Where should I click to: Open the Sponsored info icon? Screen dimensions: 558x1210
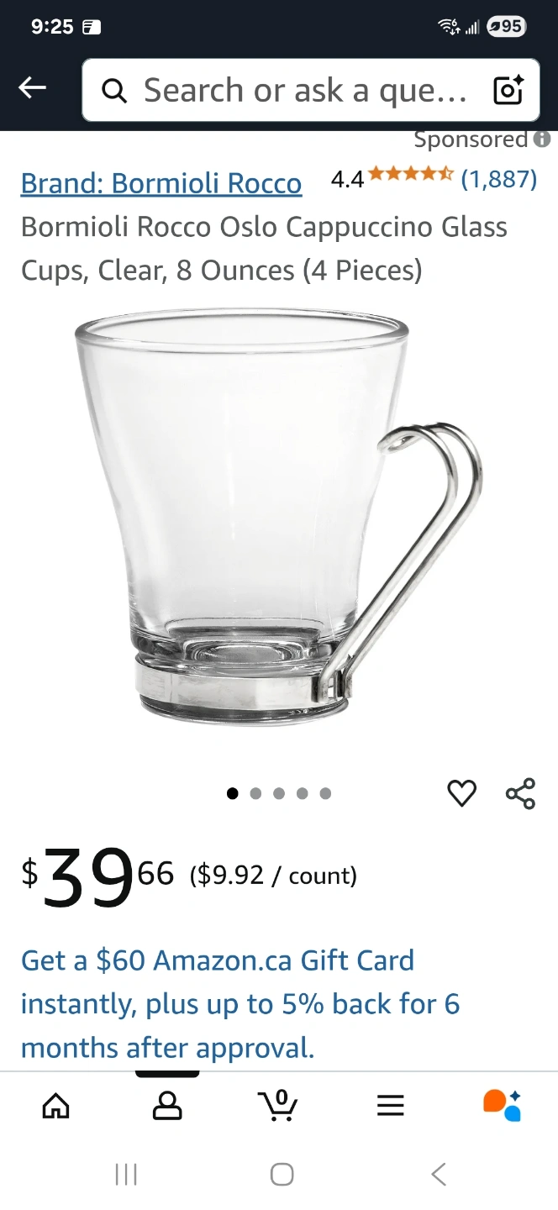click(x=542, y=139)
